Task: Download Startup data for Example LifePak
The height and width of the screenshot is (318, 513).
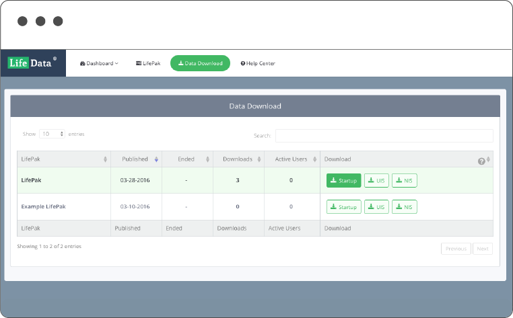Action: (343, 207)
